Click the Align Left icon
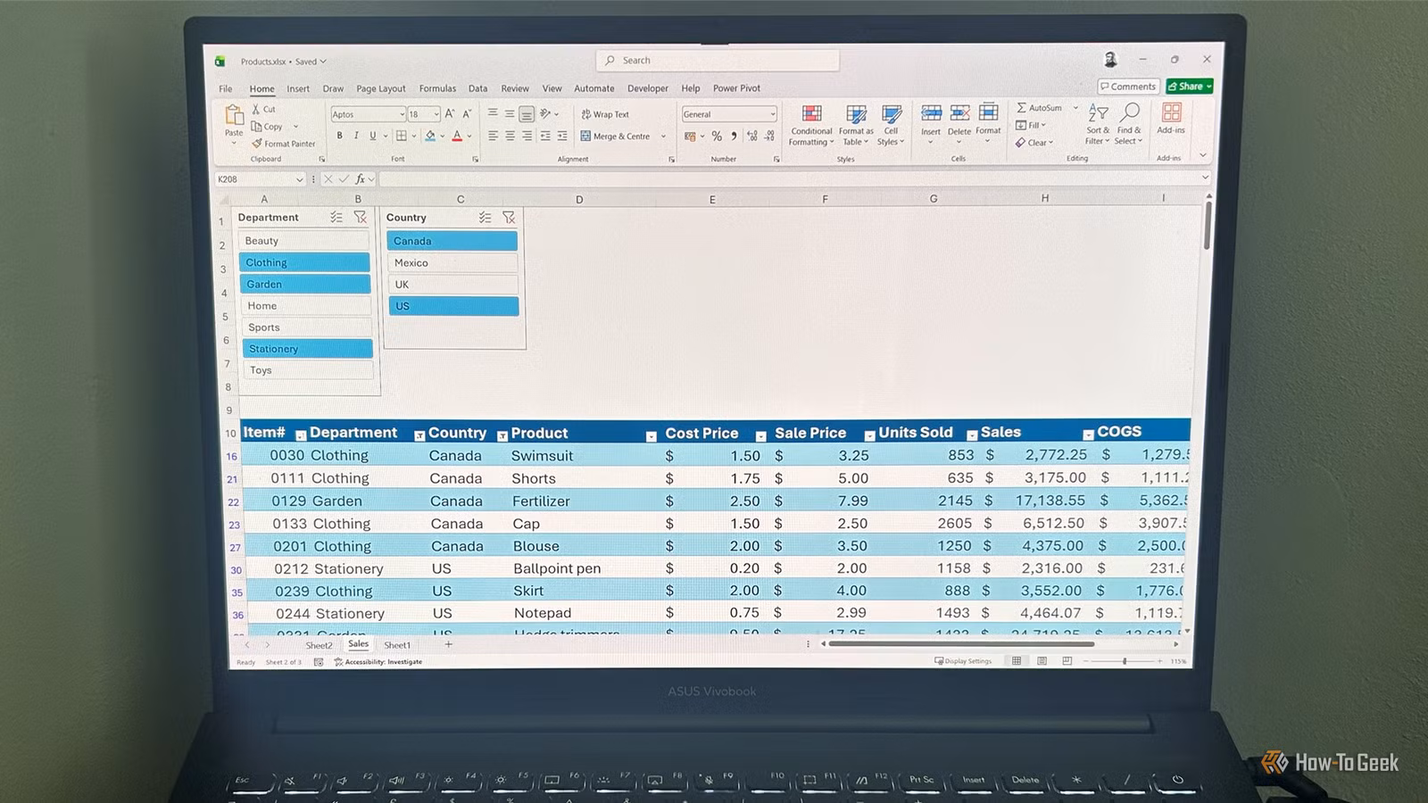 point(493,136)
